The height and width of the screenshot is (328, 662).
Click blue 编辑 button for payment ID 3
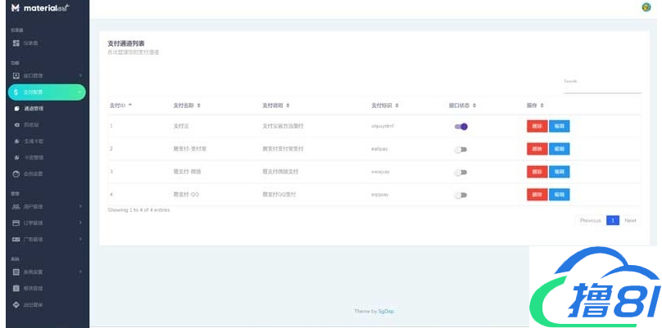pyautogui.click(x=559, y=173)
